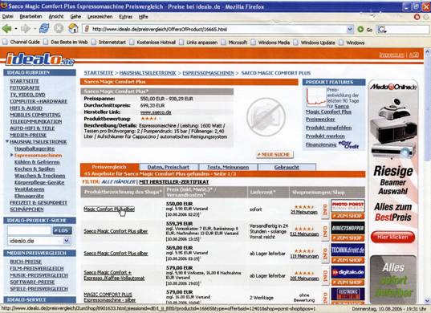This screenshot has height=313, width=431.
Task: Click the idealo.de logo
Action: tap(40, 59)
